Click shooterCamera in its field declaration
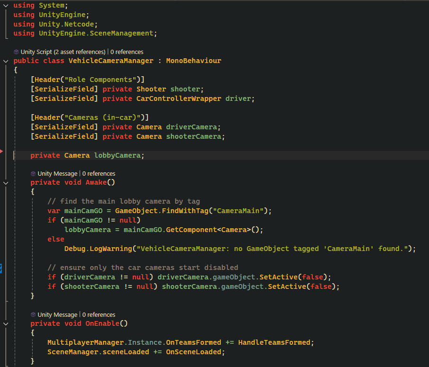 point(193,137)
